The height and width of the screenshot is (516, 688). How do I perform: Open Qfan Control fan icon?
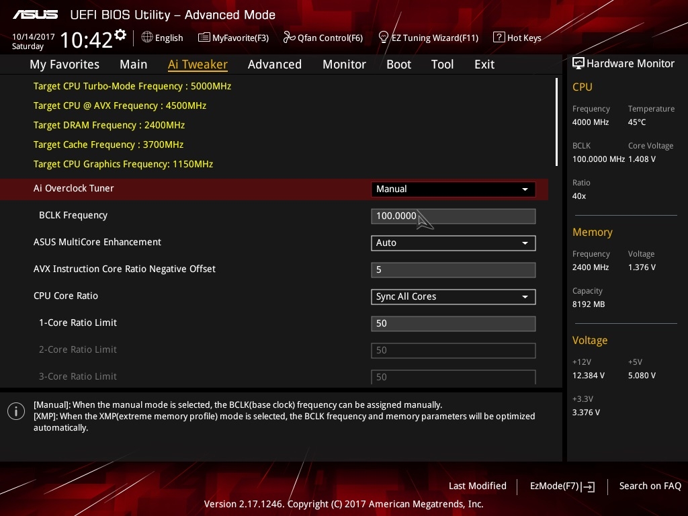click(289, 38)
